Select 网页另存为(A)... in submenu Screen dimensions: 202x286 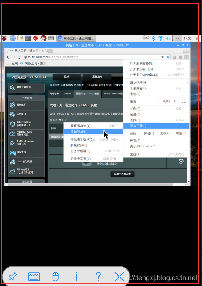tap(94, 126)
